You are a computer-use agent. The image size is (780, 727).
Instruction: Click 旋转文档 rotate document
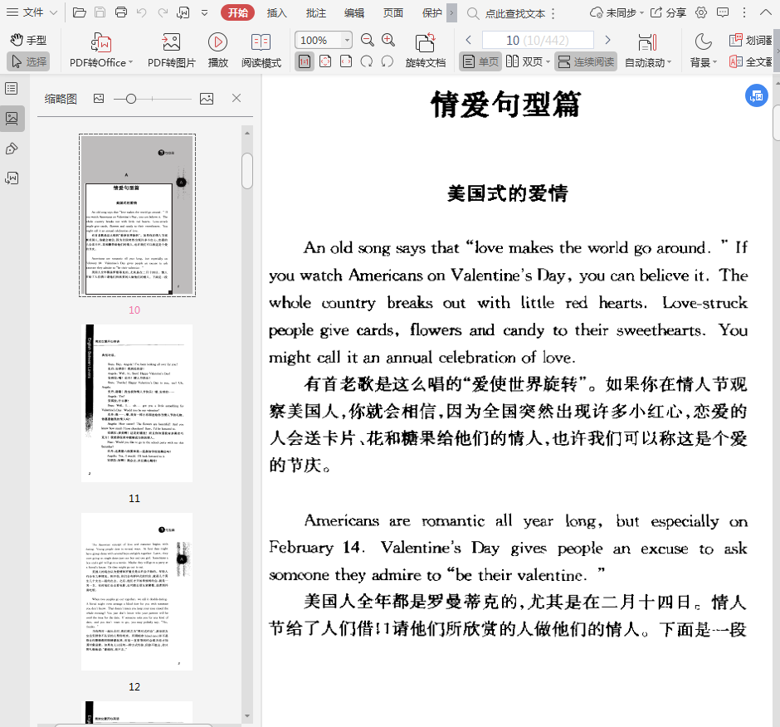point(426,50)
